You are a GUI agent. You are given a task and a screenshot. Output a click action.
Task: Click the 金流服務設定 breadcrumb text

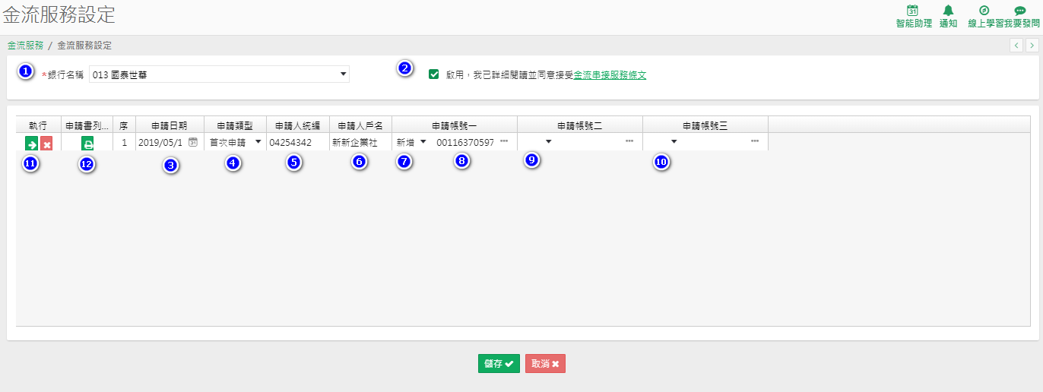[x=84, y=46]
